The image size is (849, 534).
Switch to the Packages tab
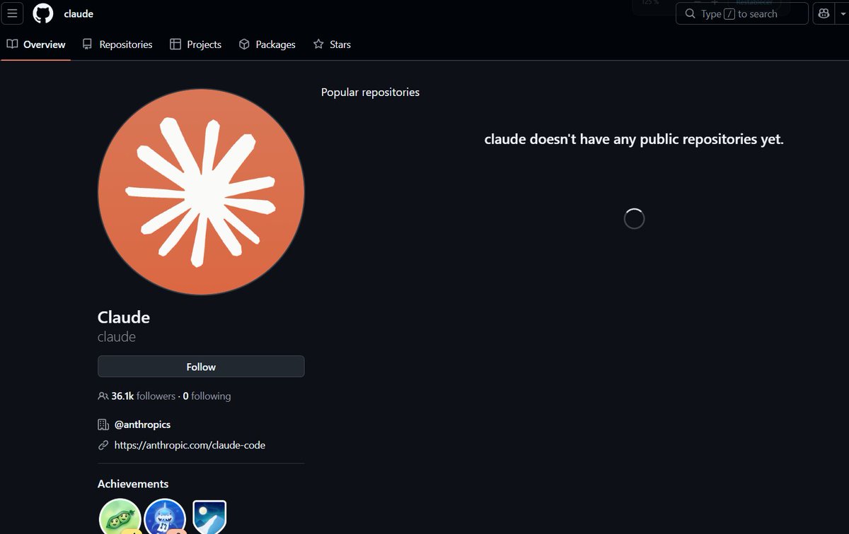pos(267,44)
